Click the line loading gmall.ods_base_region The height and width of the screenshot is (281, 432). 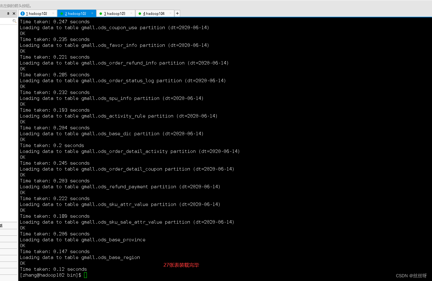(x=80, y=257)
